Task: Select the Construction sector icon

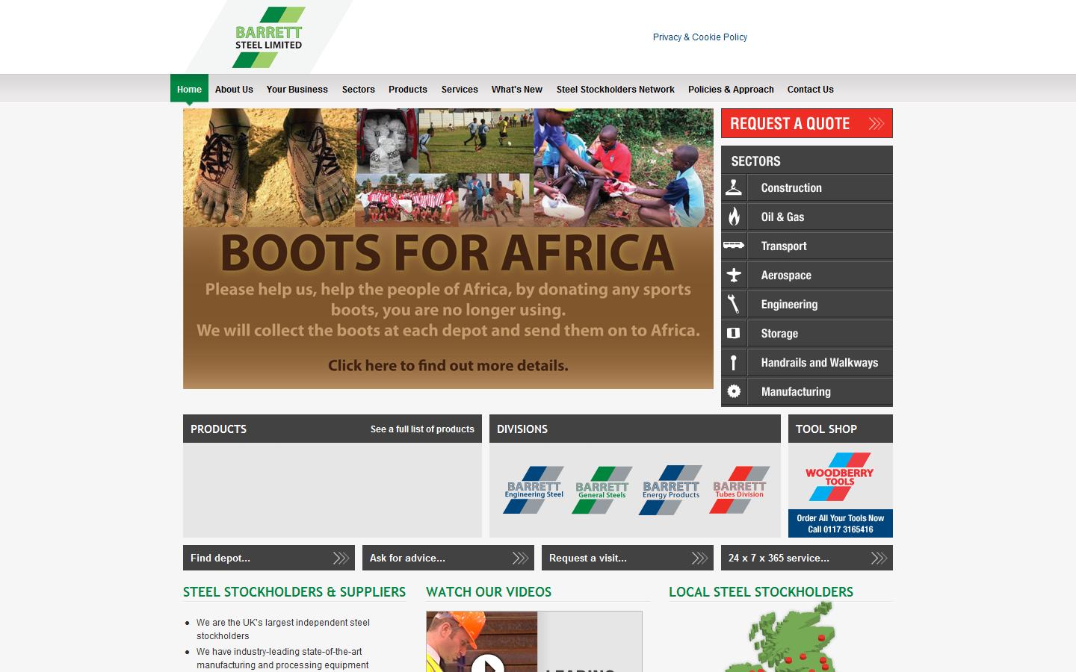Action: 735,187
